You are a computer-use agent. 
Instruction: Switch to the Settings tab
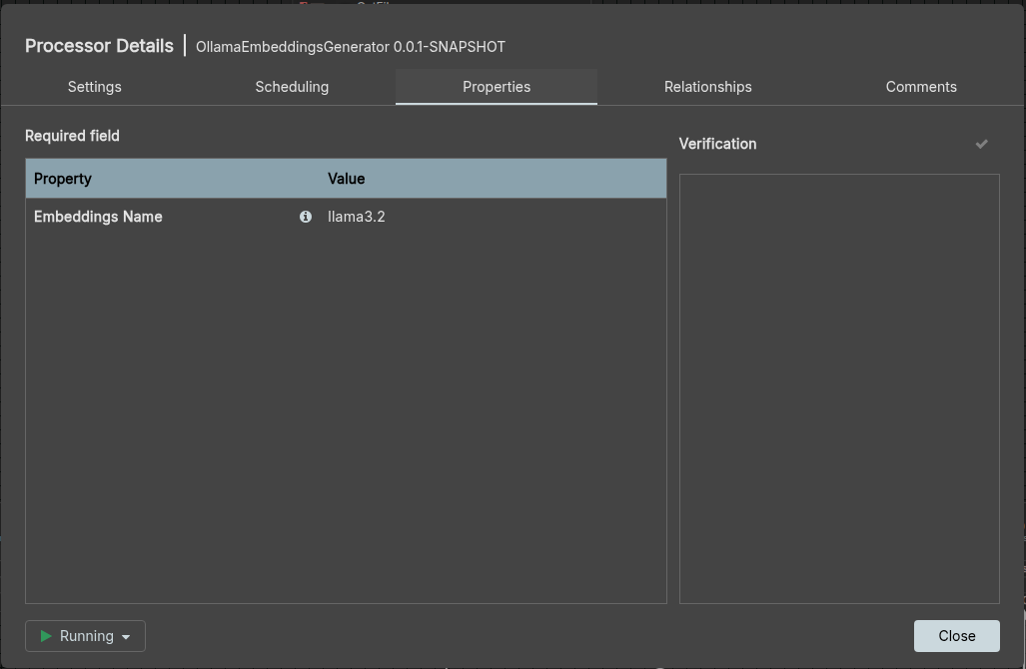[95, 87]
